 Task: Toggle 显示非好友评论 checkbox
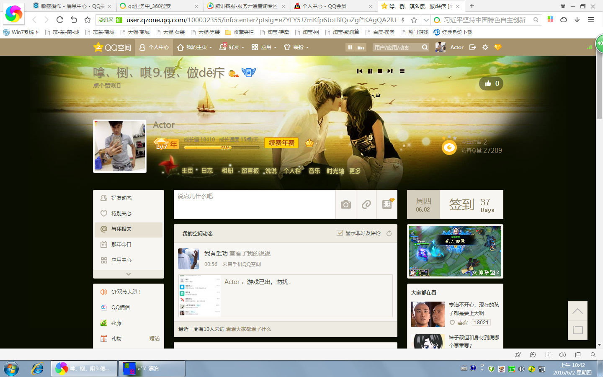[340, 233]
